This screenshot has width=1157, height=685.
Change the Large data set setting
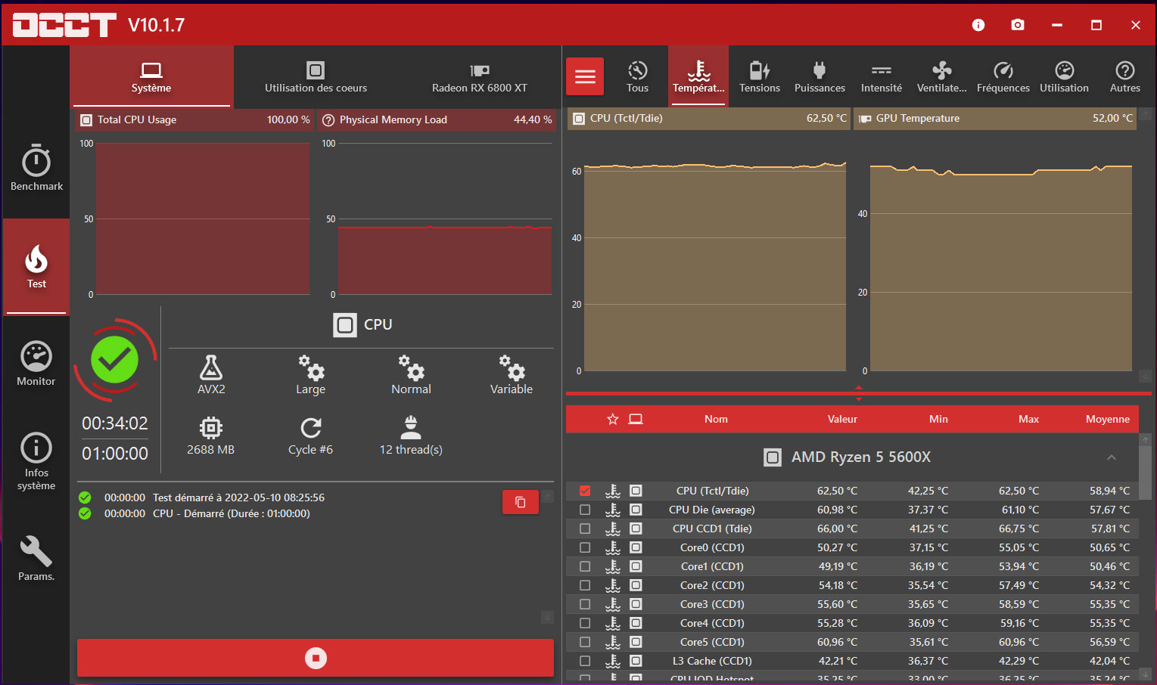(310, 375)
